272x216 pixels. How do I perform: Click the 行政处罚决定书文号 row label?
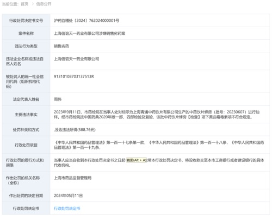click(26, 21)
